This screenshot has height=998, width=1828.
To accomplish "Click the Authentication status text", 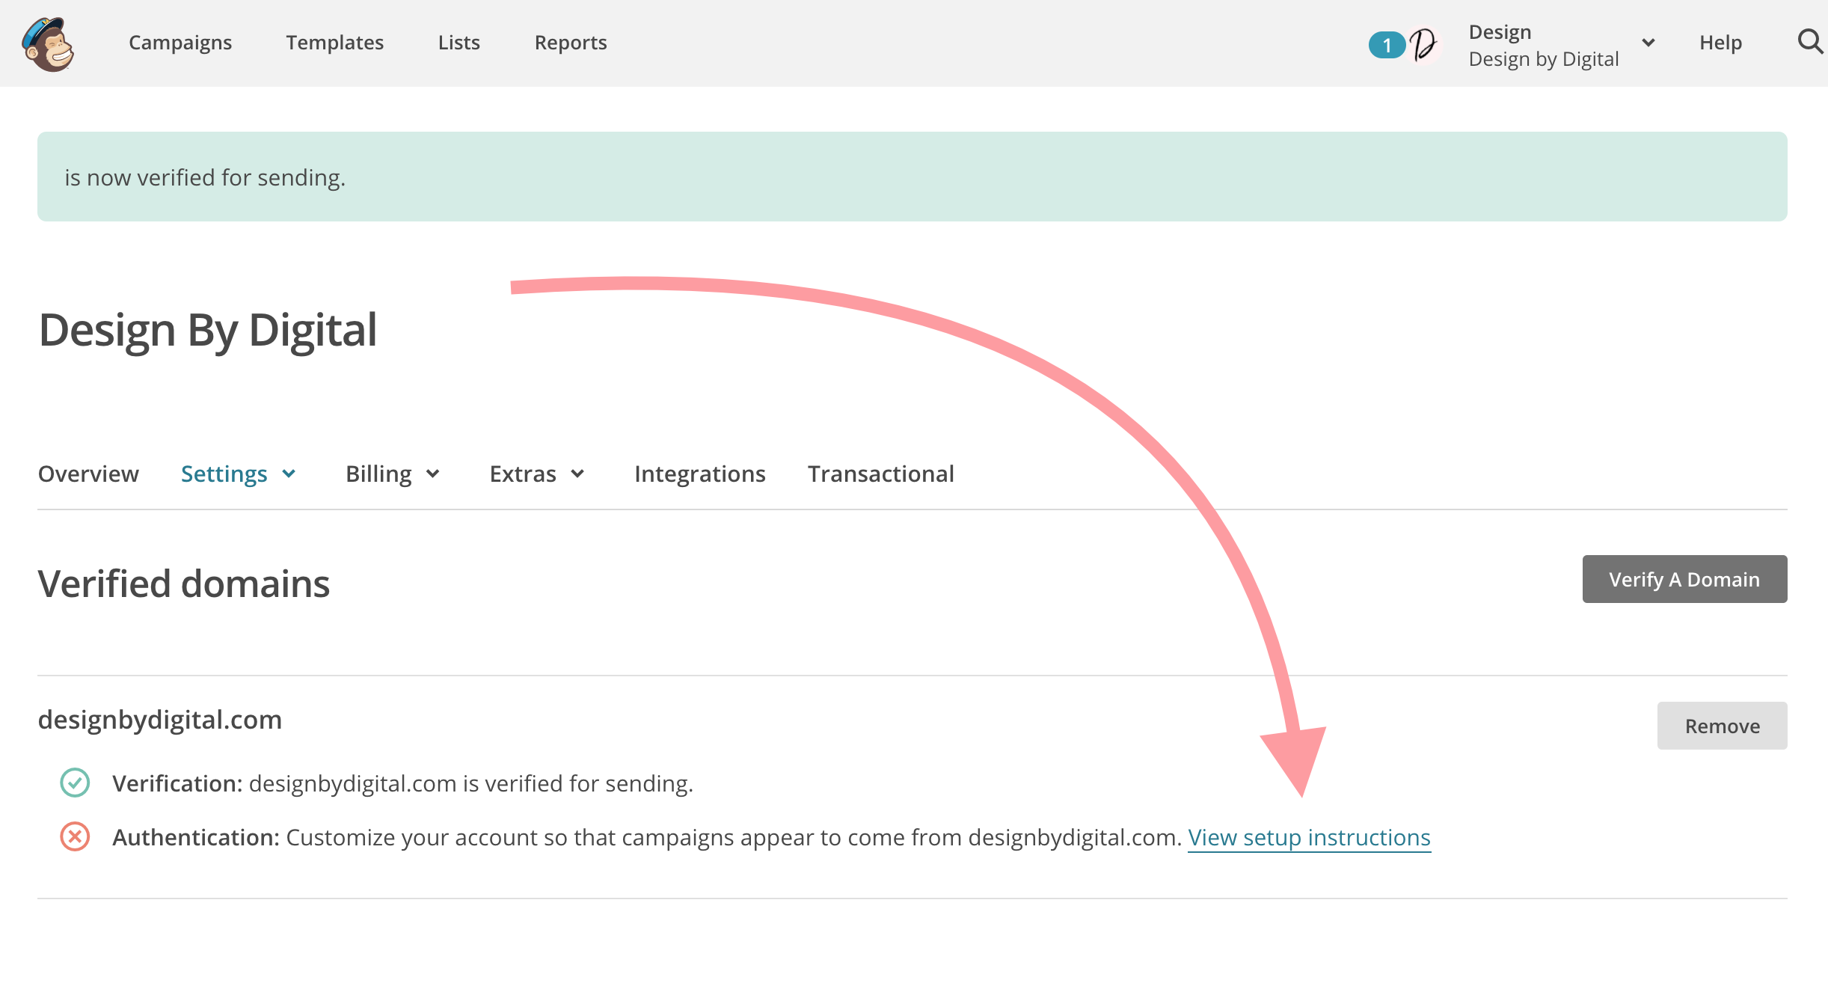I will [647, 837].
